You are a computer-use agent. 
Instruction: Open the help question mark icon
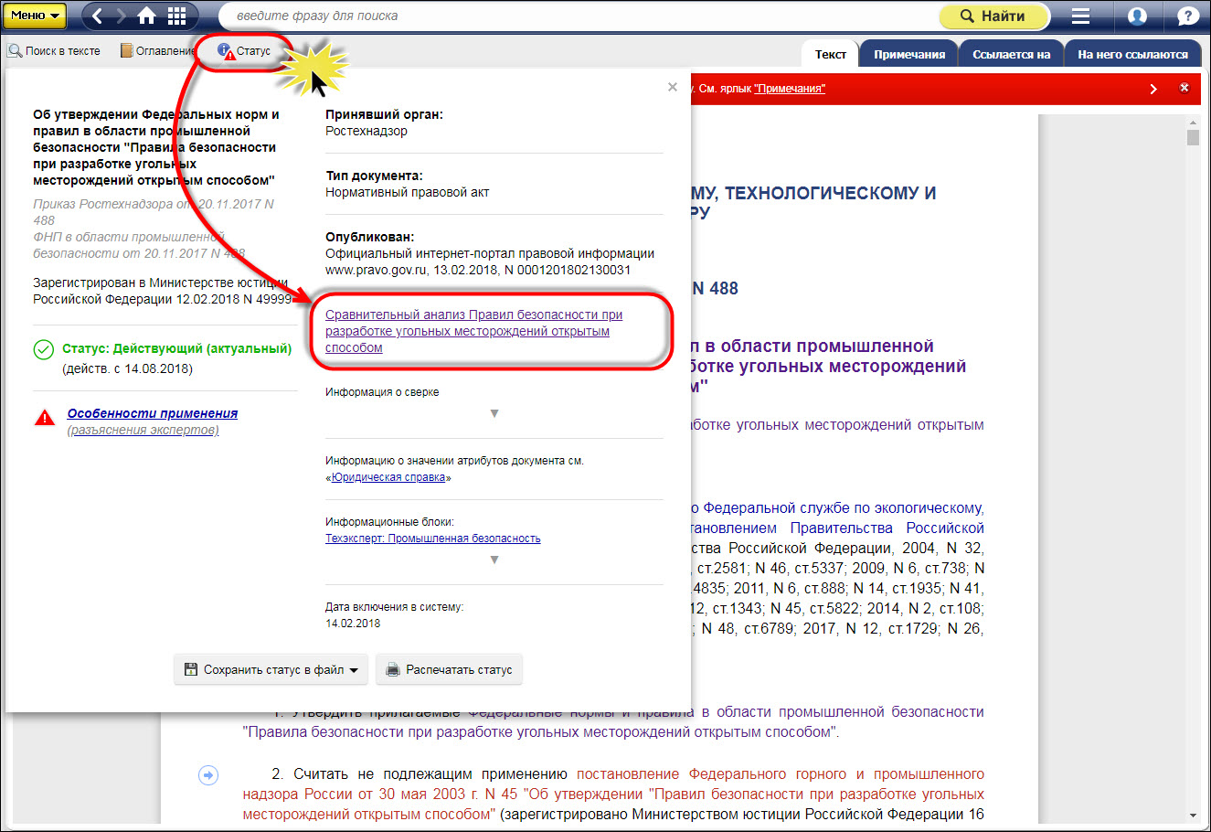tap(1187, 16)
